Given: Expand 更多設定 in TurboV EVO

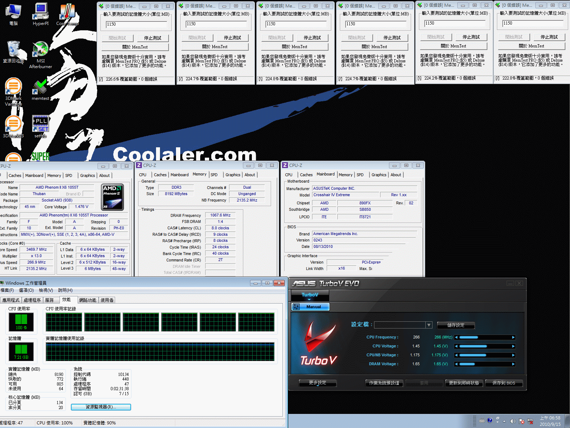Looking at the screenshot, I should pos(317,383).
